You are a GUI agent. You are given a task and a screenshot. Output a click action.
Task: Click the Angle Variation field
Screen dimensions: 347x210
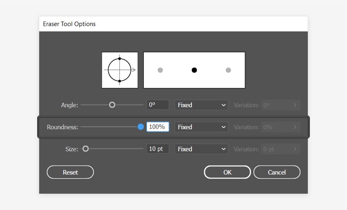281,105
